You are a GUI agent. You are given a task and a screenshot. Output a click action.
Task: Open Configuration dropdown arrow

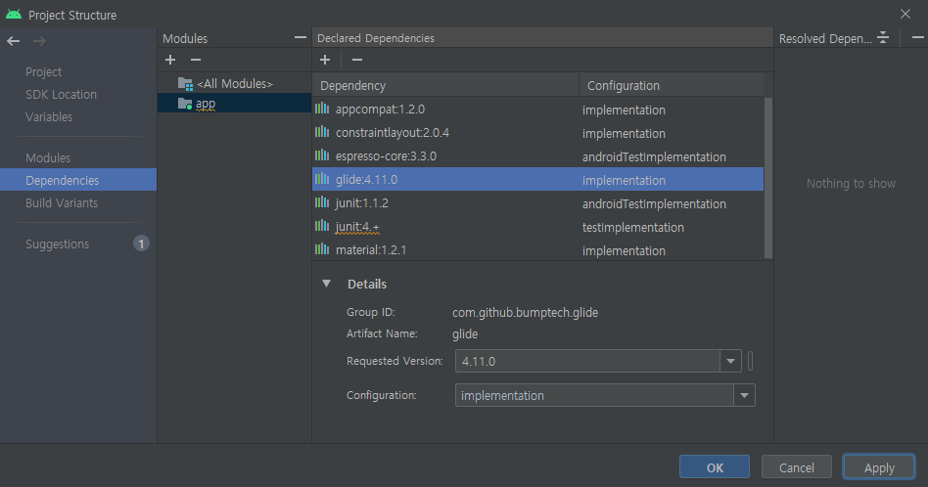click(745, 395)
